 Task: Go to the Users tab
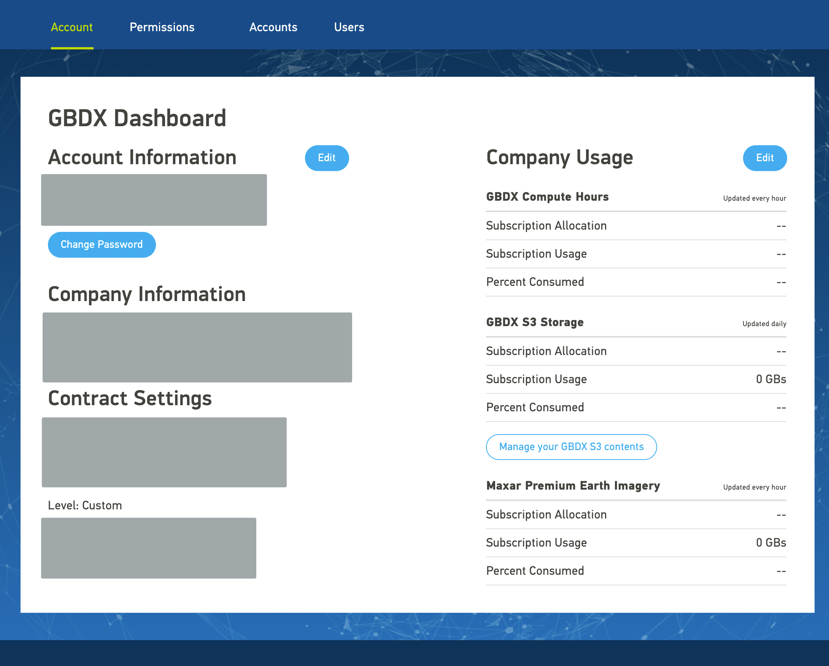pos(349,27)
